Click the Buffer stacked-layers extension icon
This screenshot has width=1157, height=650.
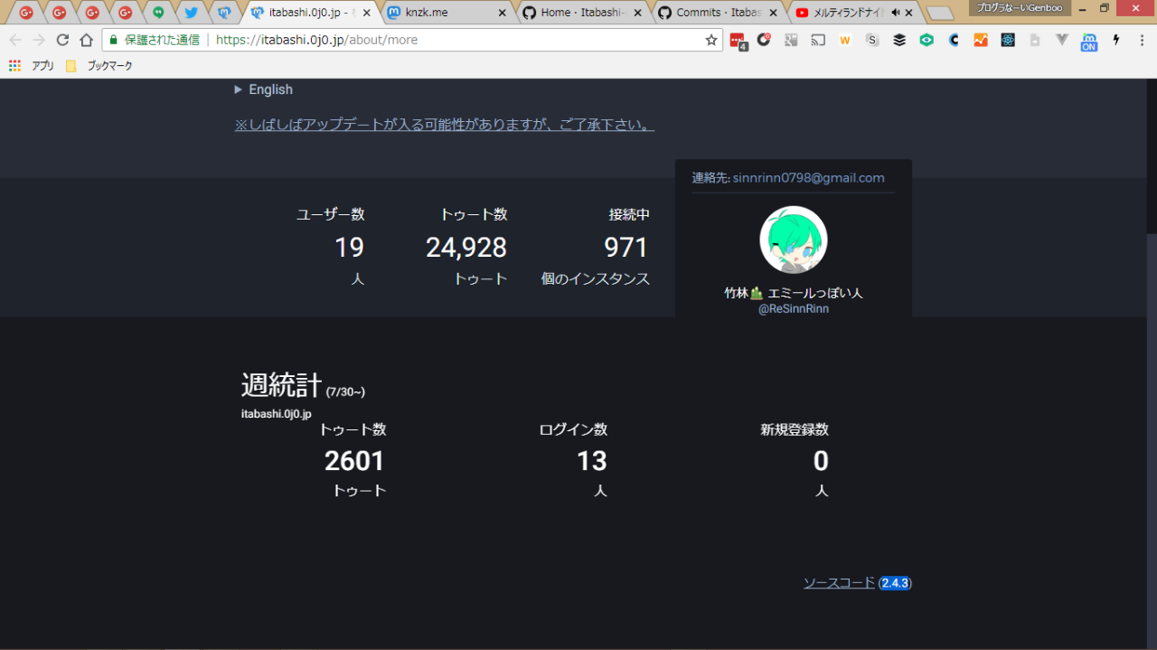pyautogui.click(x=899, y=40)
